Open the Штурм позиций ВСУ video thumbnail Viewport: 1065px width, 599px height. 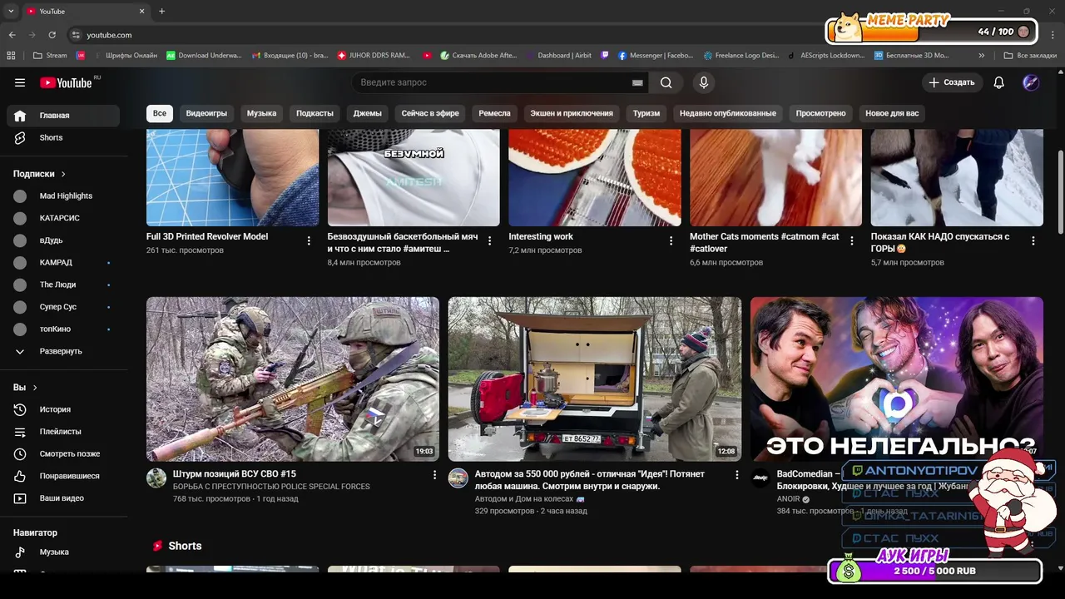[293, 379]
